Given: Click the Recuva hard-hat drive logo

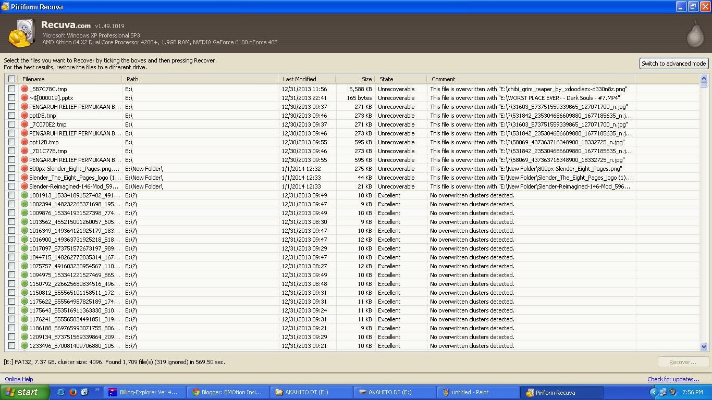Looking at the screenshot, I should pyautogui.click(x=22, y=33).
